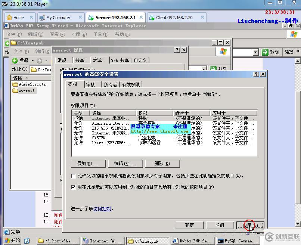
Task: Click the forward arrow in Inetpub window
Action: pos(39,61)
